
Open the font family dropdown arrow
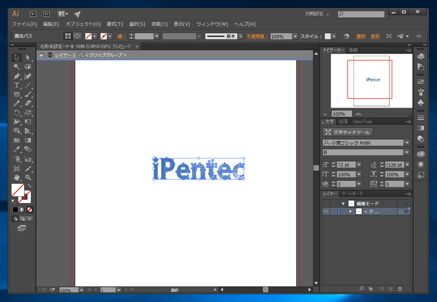tap(407, 143)
